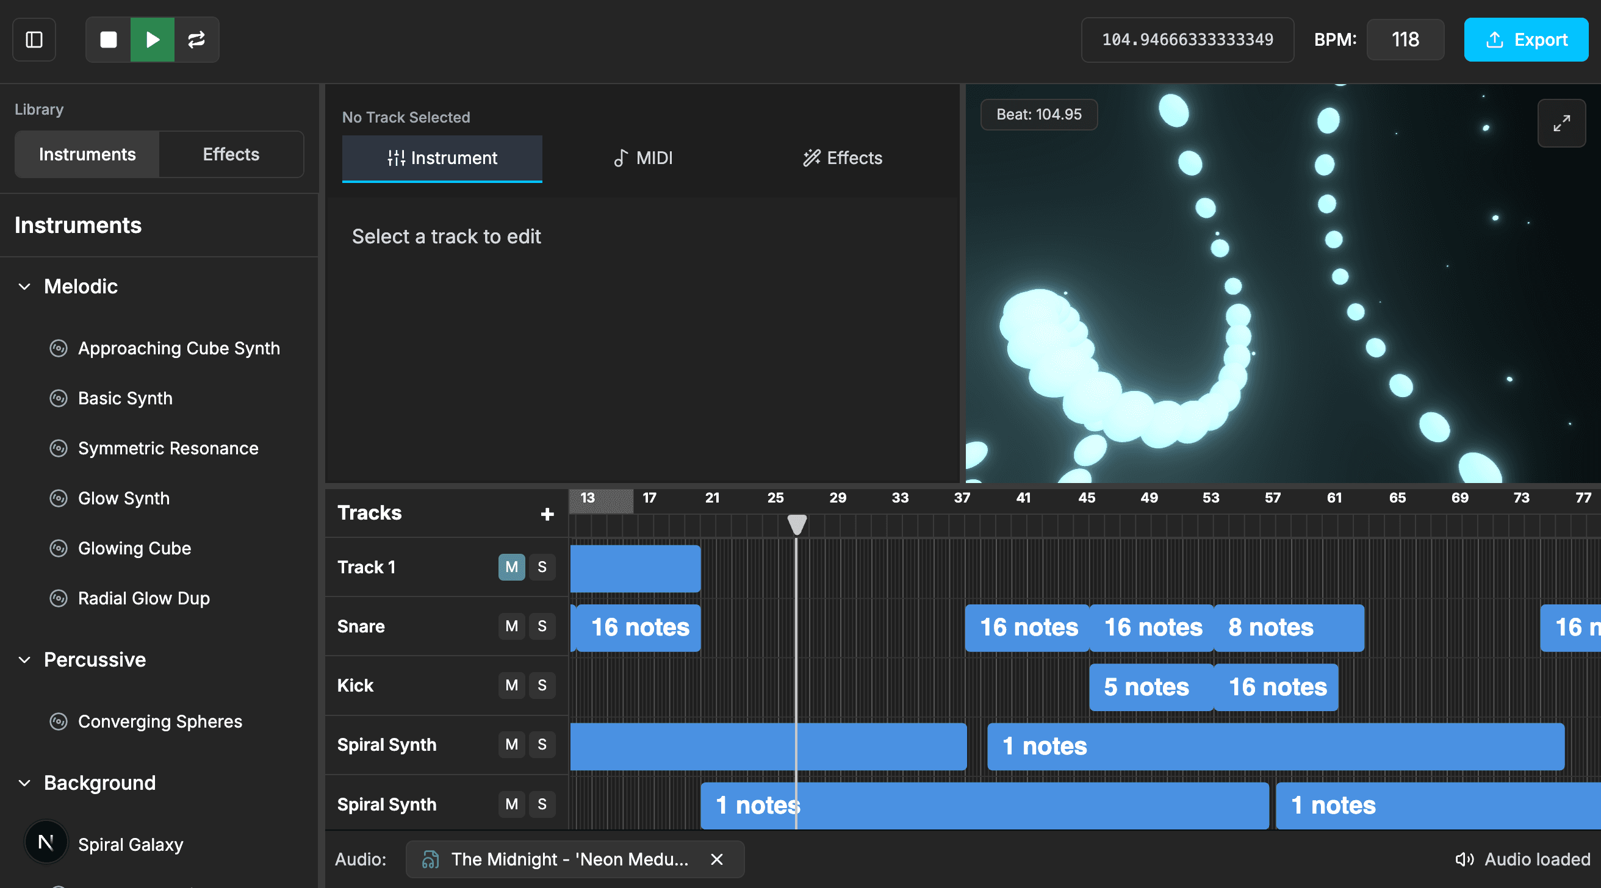Select Spiral Galaxy background item
The image size is (1601, 888).
(131, 845)
